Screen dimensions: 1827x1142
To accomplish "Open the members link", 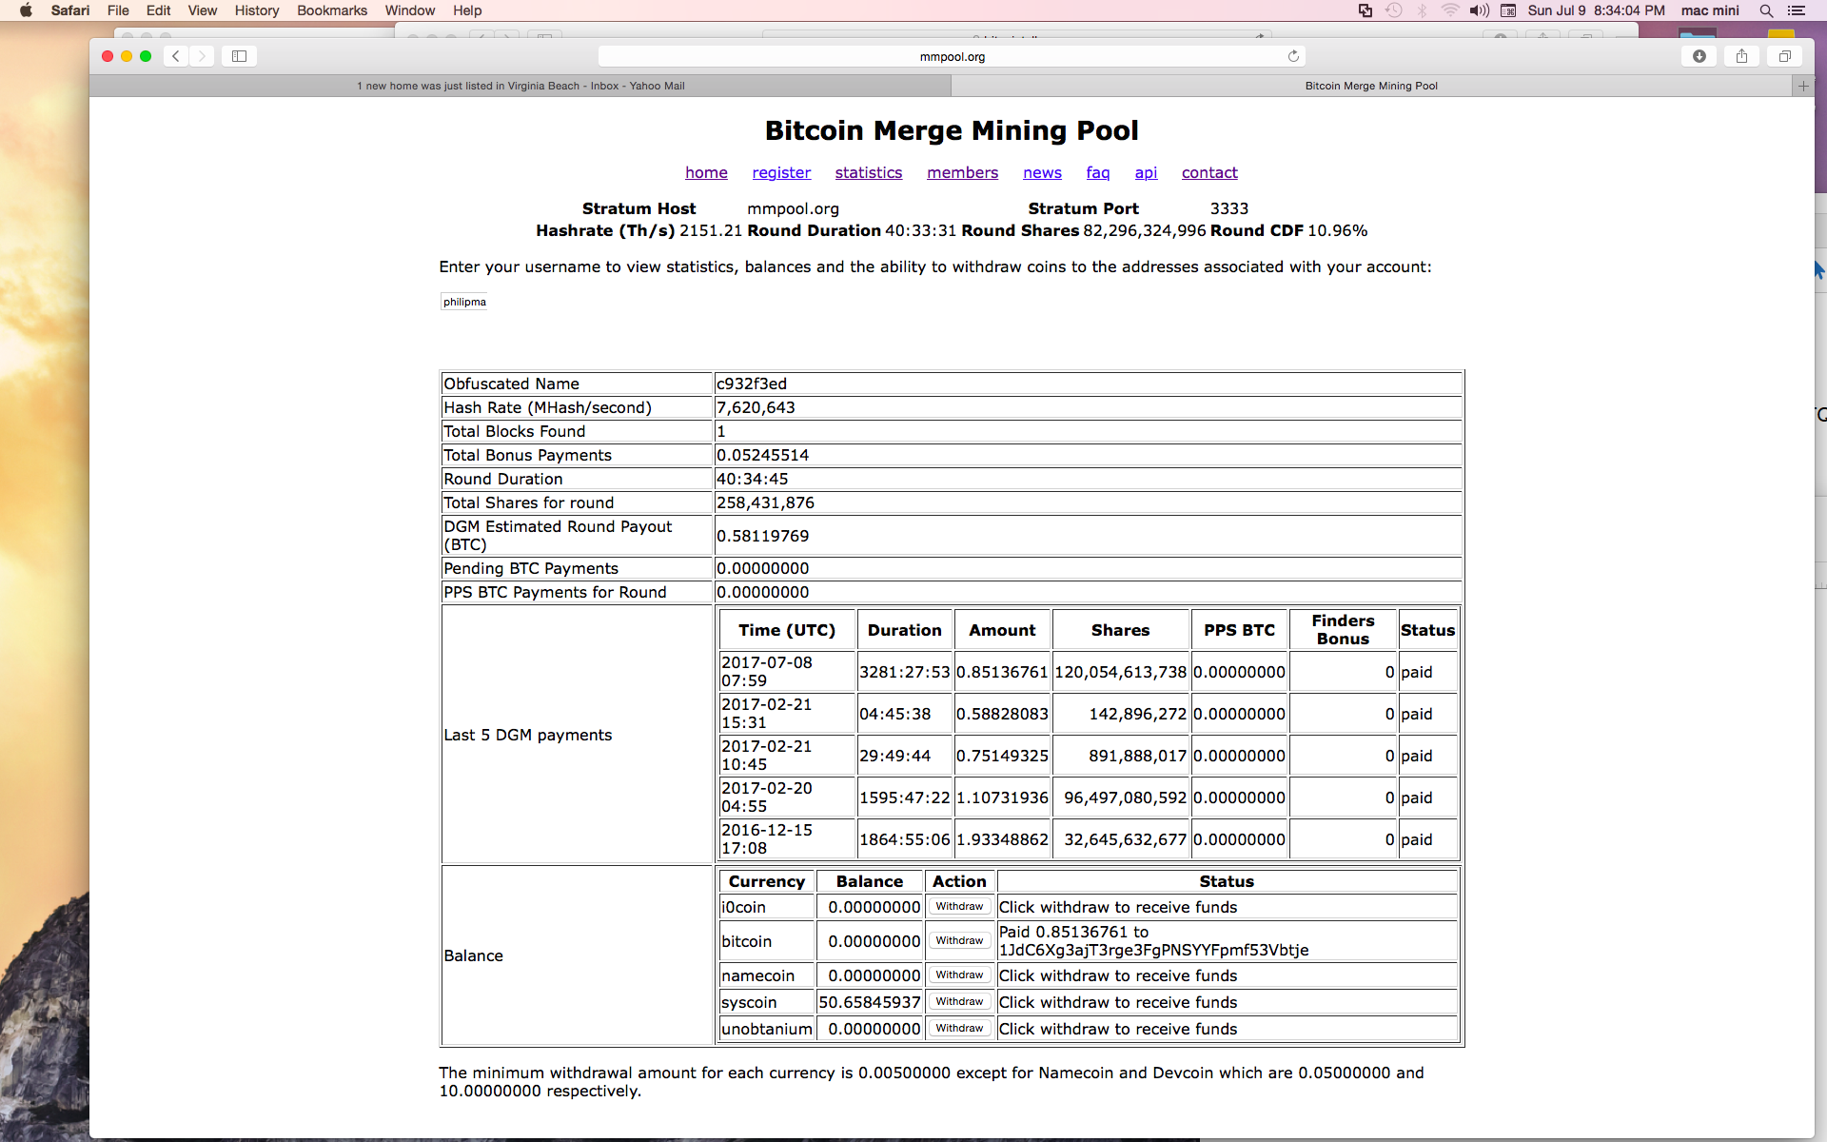I will [x=962, y=172].
